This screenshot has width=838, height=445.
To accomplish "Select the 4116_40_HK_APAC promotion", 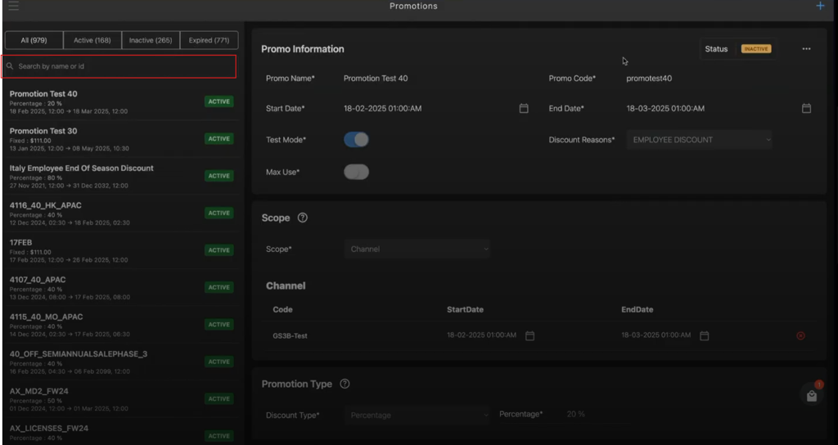I will 122,214.
